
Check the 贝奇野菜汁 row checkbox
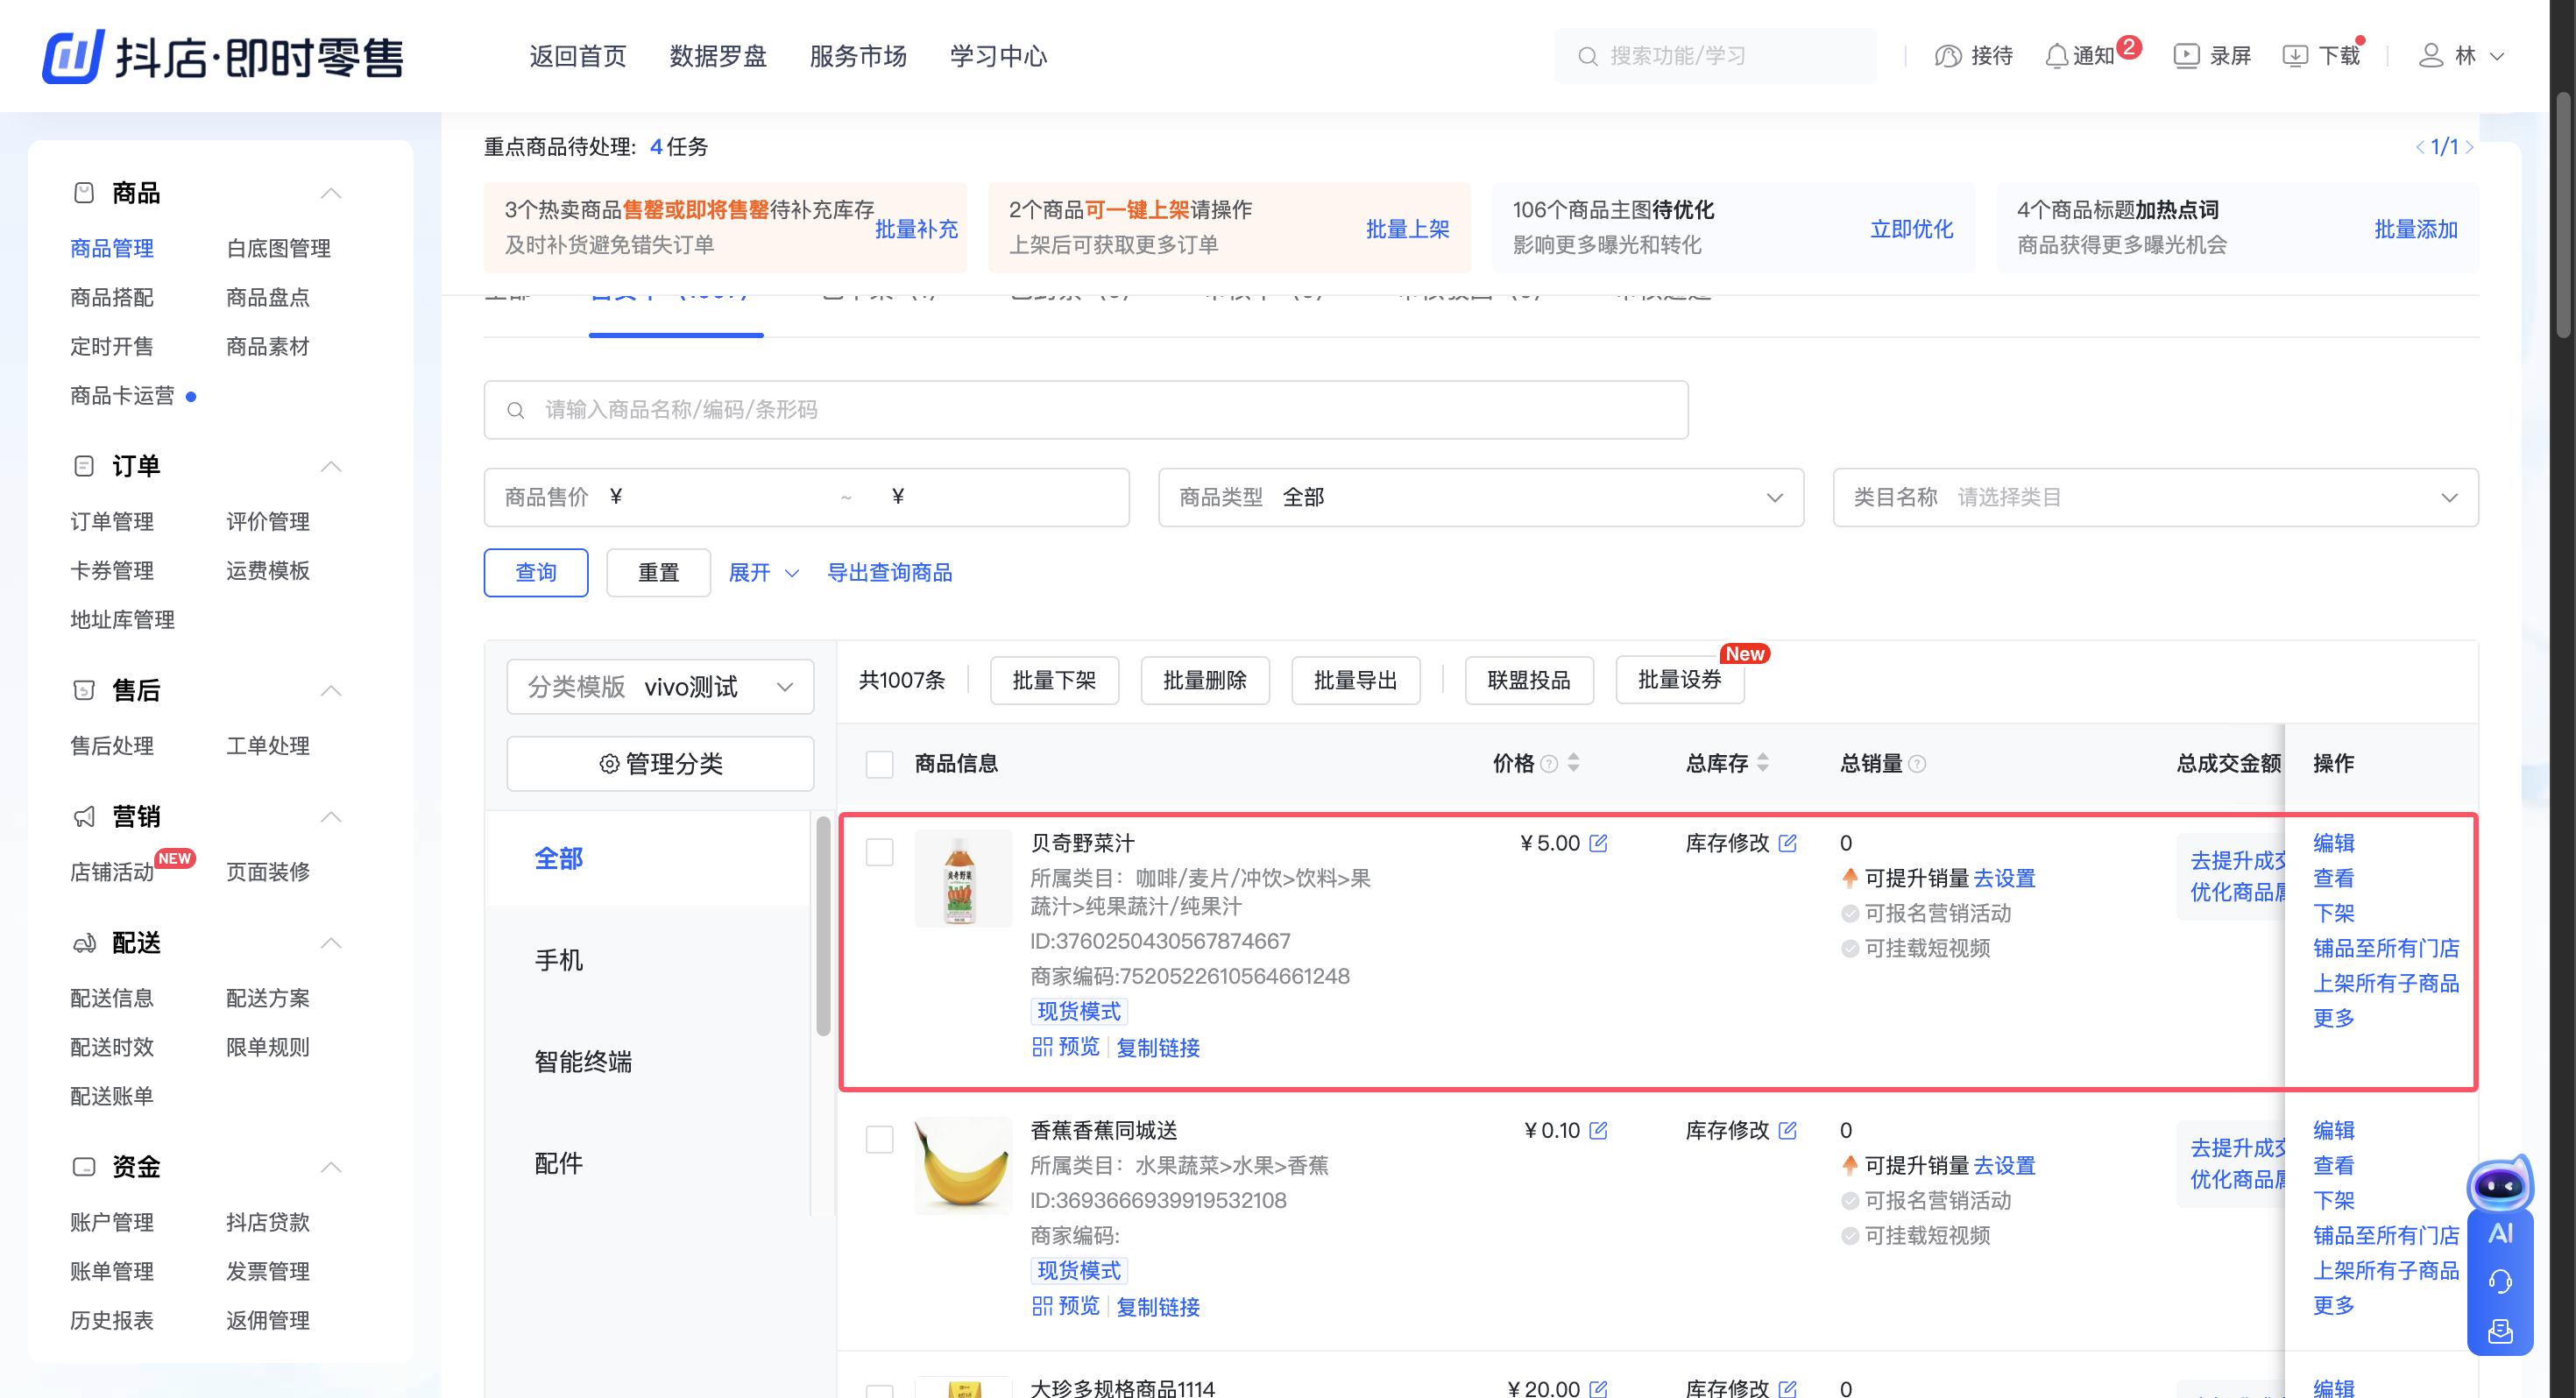(879, 852)
